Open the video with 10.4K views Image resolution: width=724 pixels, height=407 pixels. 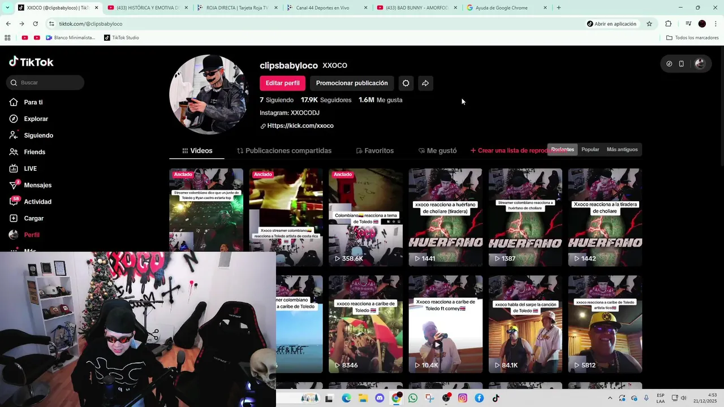tap(446, 324)
